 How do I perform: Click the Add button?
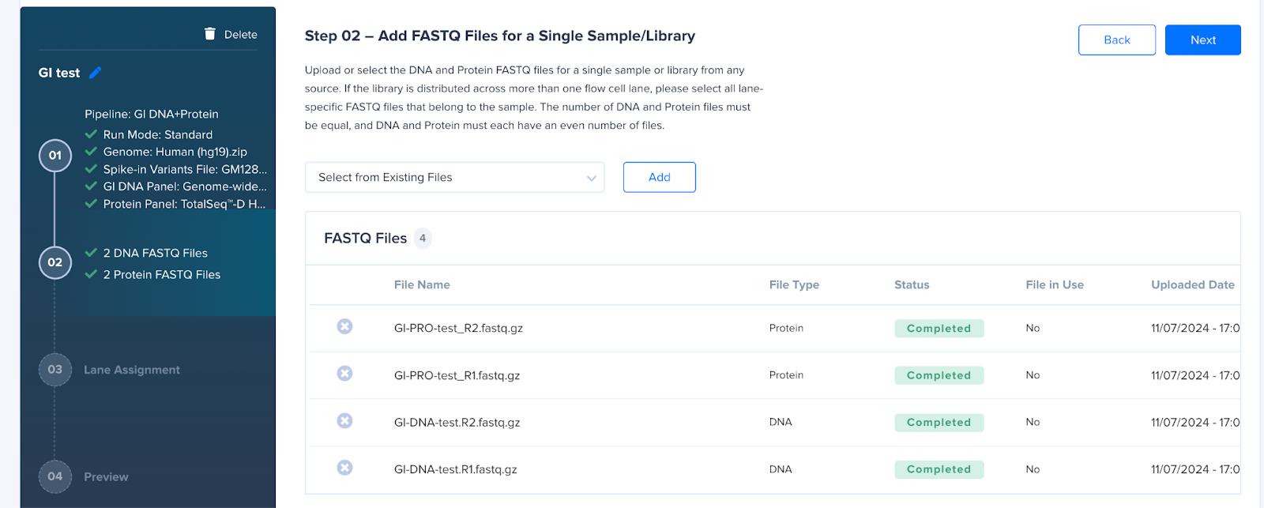click(660, 177)
